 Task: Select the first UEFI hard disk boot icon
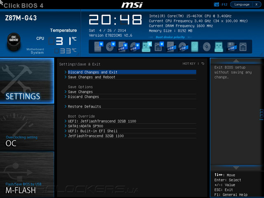point(99,47)
